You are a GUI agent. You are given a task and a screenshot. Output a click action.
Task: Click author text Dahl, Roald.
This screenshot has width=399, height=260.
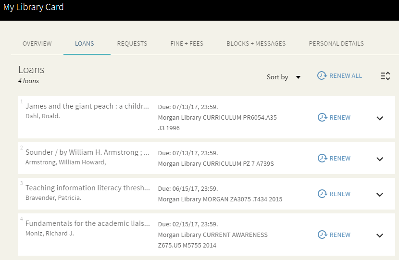pyautogui.click(x=43, y=116)
